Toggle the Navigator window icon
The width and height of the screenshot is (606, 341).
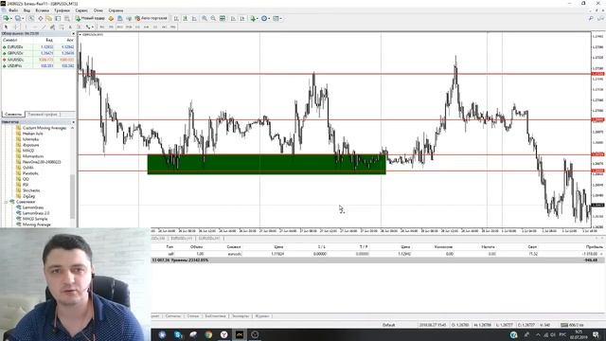(48, 18)
